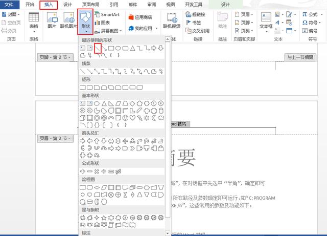The width and height of the screenshot is (327, 236).
Task: Insert a 交叉引用 cross-reference
Action: coord(197,31)
